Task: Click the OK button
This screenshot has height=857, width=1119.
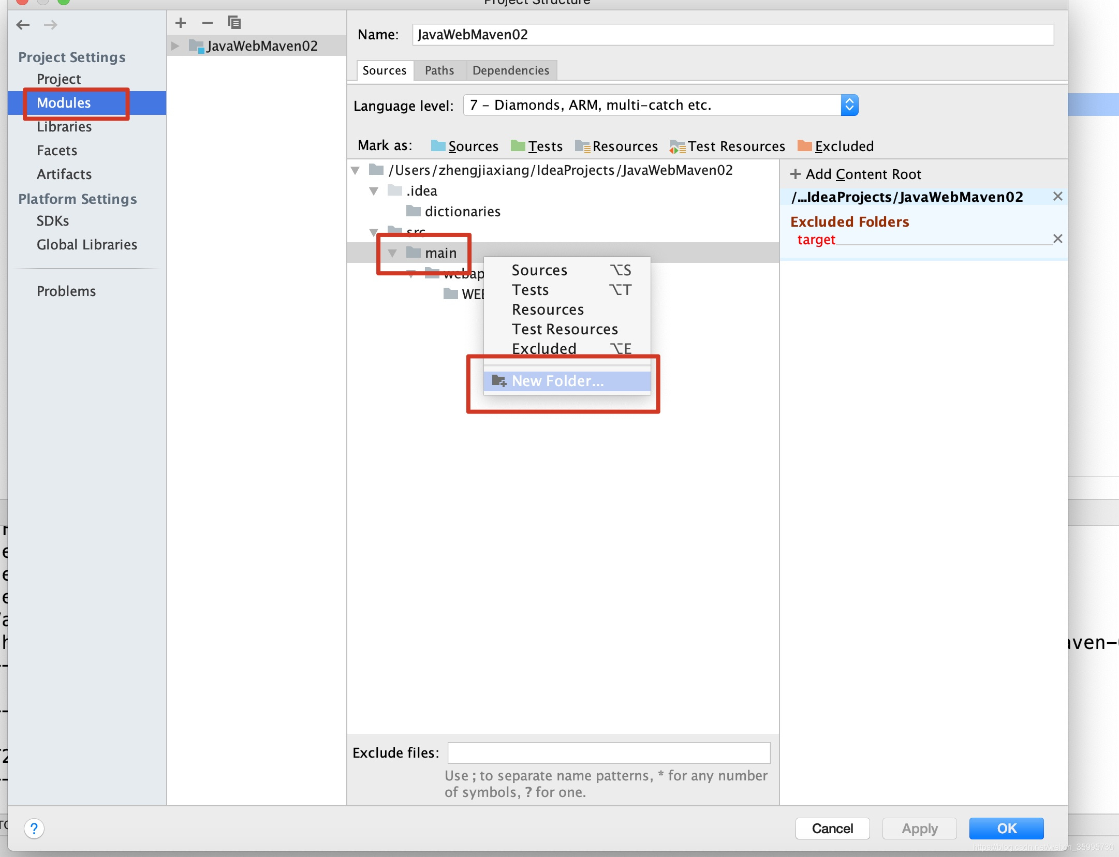Action: [x=1006, y=829]
